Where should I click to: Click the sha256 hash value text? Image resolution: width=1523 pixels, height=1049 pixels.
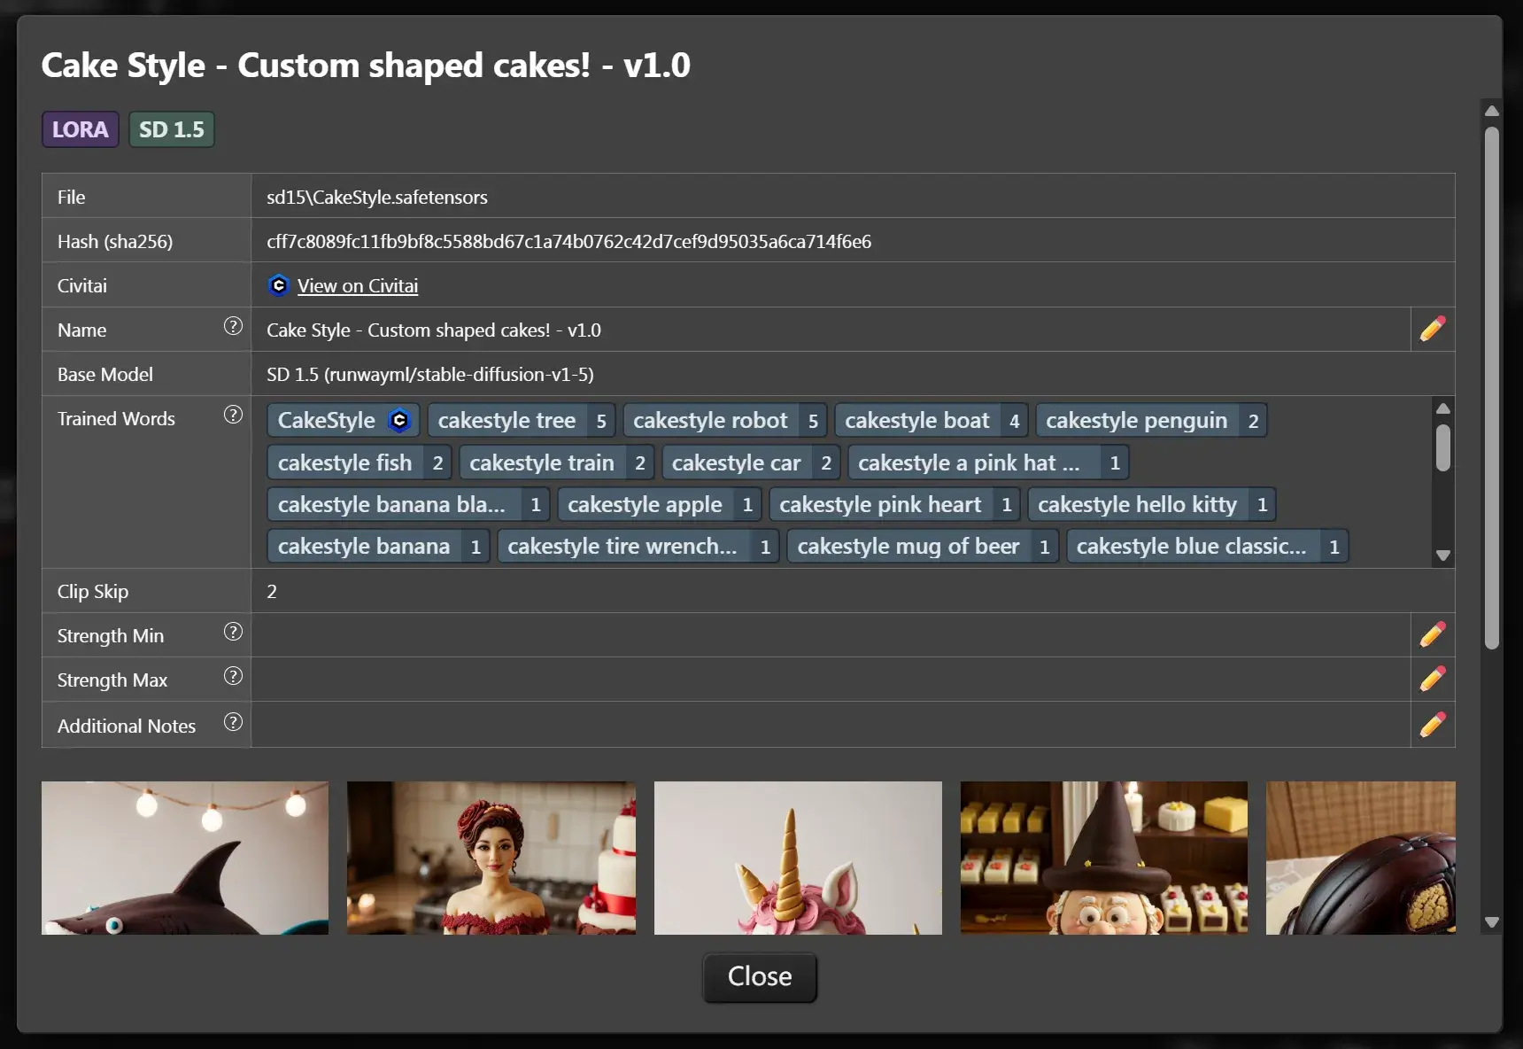click(568, 241)
